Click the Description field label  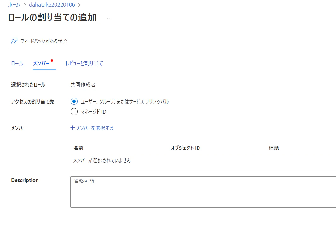[x=25, y=180]
